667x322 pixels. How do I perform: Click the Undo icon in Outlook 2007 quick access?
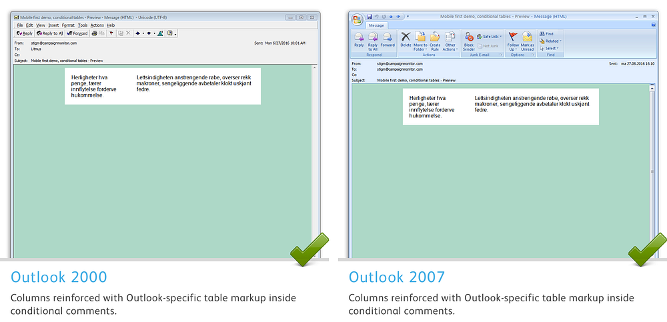[x=376, y=17]
